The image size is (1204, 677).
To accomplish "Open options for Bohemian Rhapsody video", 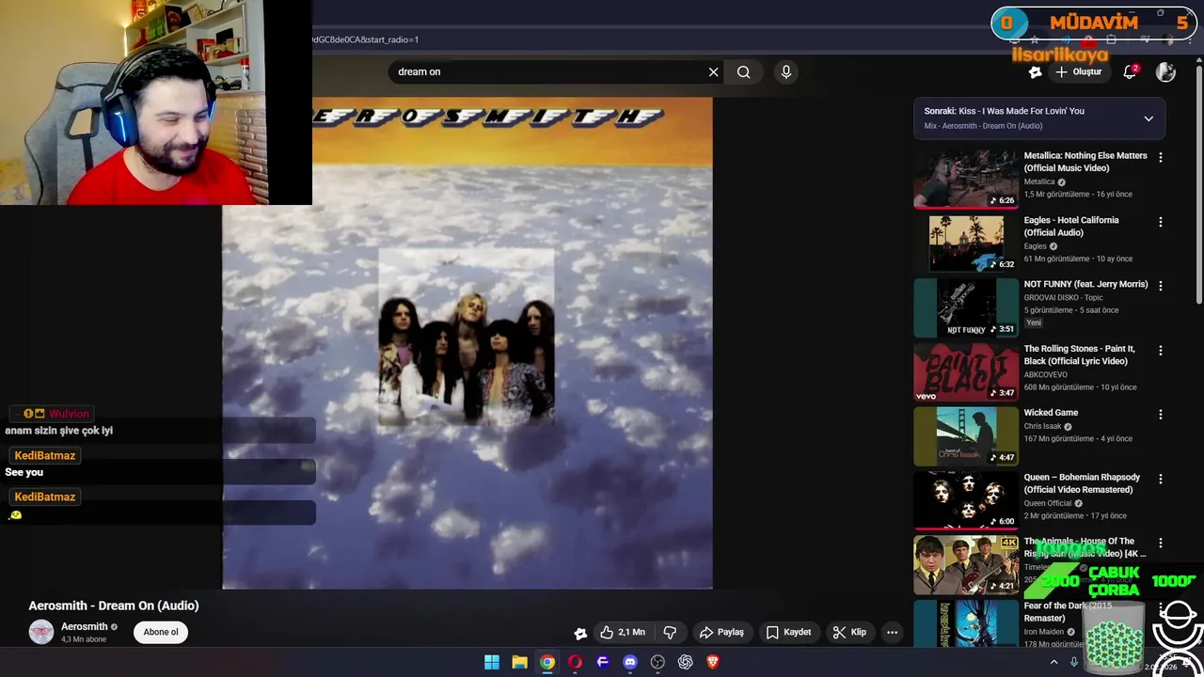I will (1160, 479).
